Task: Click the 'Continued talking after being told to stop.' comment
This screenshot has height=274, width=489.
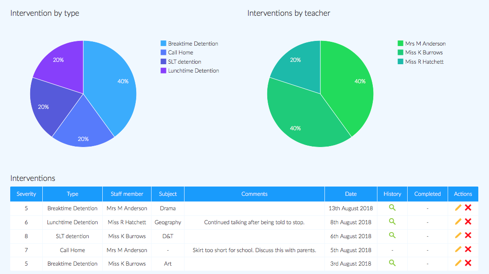Action: click(x=254, y=222)
